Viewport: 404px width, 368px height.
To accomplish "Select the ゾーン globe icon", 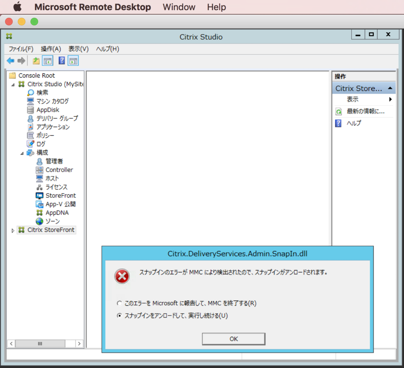I will click(39, 221).
